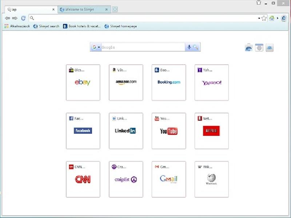Click into the Google search box
This screenshot has width=291, height=218.
(143, 47)
